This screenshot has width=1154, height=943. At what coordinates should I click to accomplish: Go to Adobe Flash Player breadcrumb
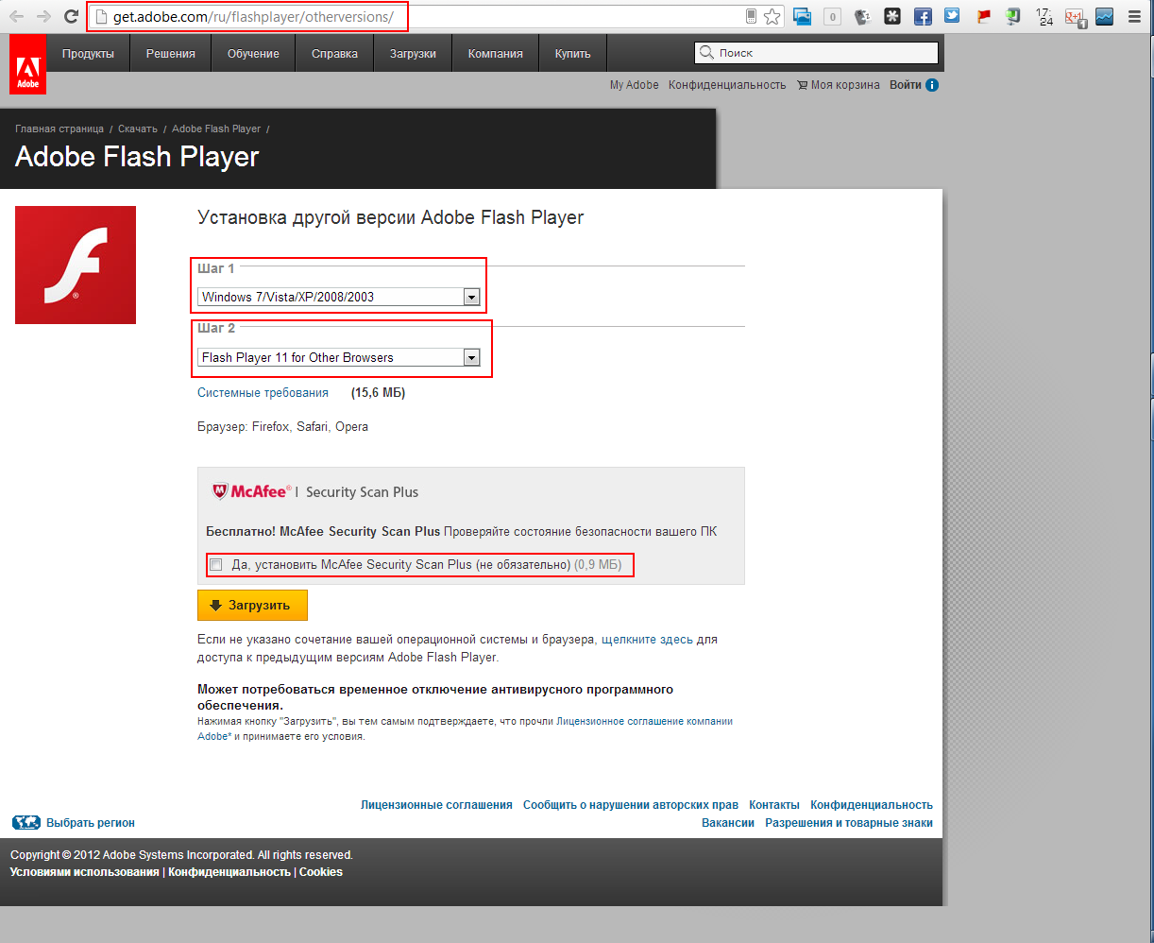pos(216,129)
